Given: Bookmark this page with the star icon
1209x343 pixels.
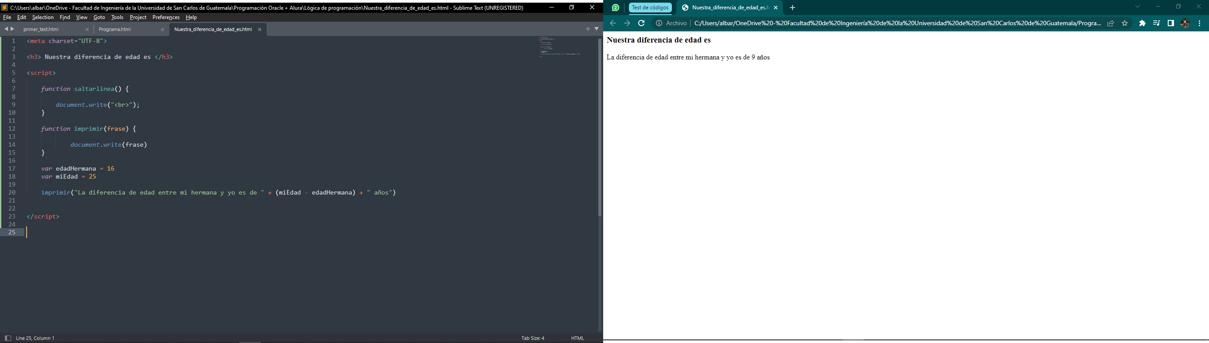Looking at the screenshot, I should coord(1125,23).
